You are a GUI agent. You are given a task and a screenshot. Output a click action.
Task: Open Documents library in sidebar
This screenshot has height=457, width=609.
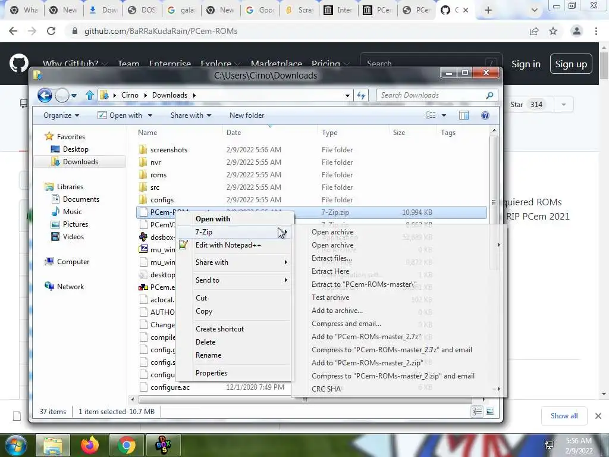[x=81, y=199]
